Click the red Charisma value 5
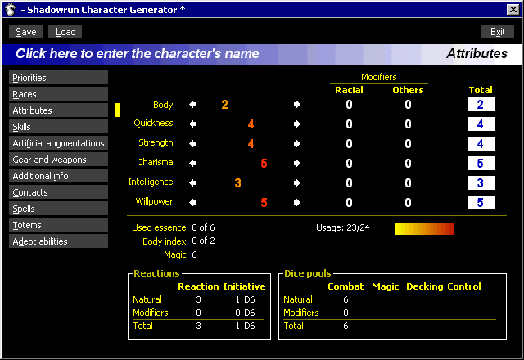 (264, 164)
